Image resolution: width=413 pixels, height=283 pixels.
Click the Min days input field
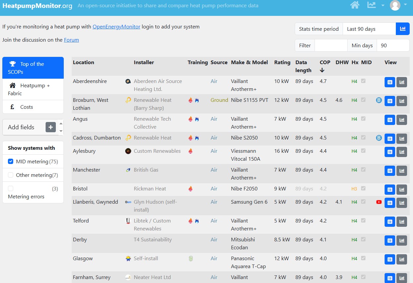pyautogui.click(x=393, y=45)
